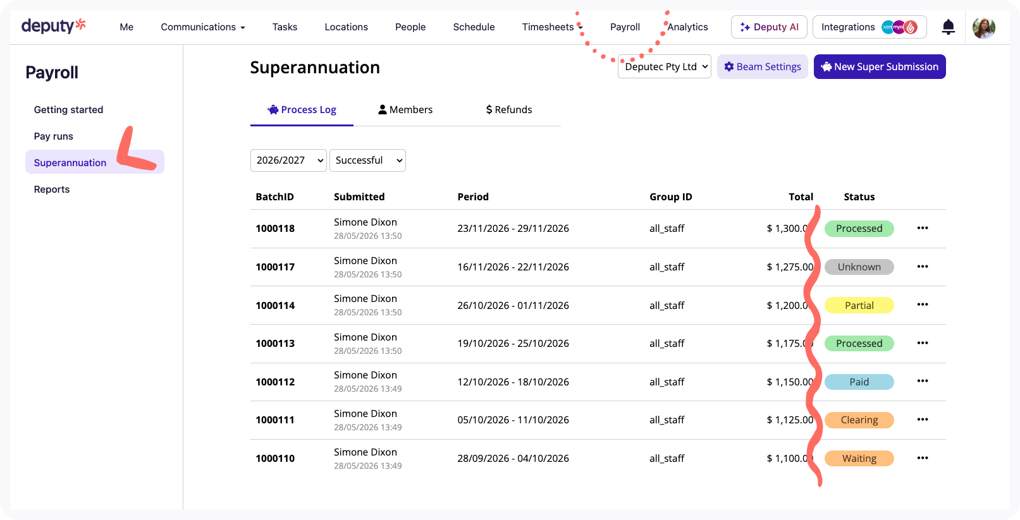1020x520 pixels.
Task: Start a New Super Submission
Action: coord(880,67)
